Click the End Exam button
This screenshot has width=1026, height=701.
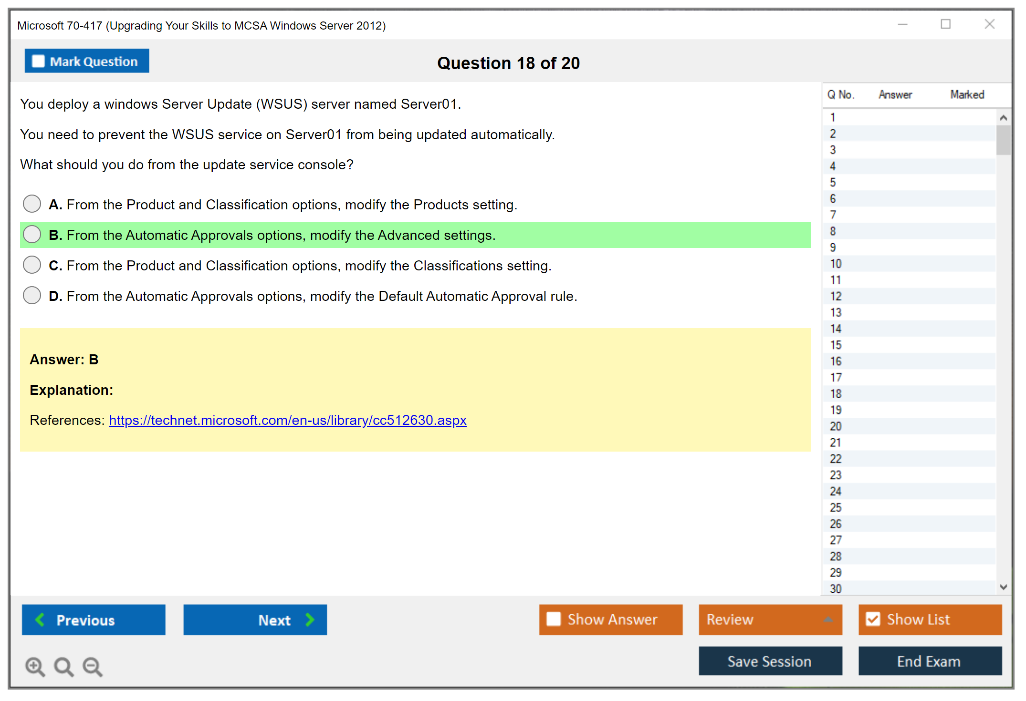(x=929, y=661)
